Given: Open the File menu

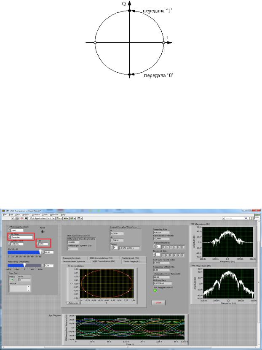Looking at the screenshot, I should tap(5, 214).
